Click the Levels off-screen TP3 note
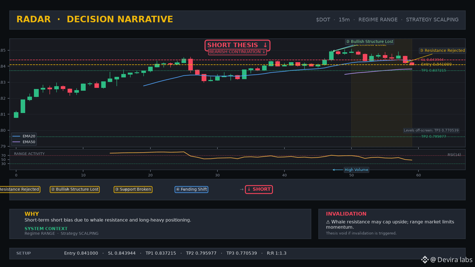The image size is (475, 267). (431, 131)
